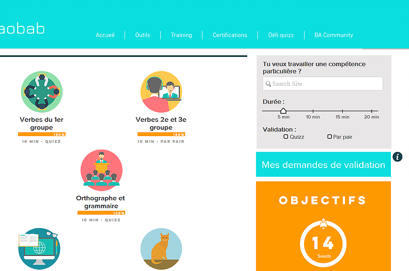Click Mes demandes de validation button
The height and width of the screenshot is (271, 409).
[x=323, y=165]
